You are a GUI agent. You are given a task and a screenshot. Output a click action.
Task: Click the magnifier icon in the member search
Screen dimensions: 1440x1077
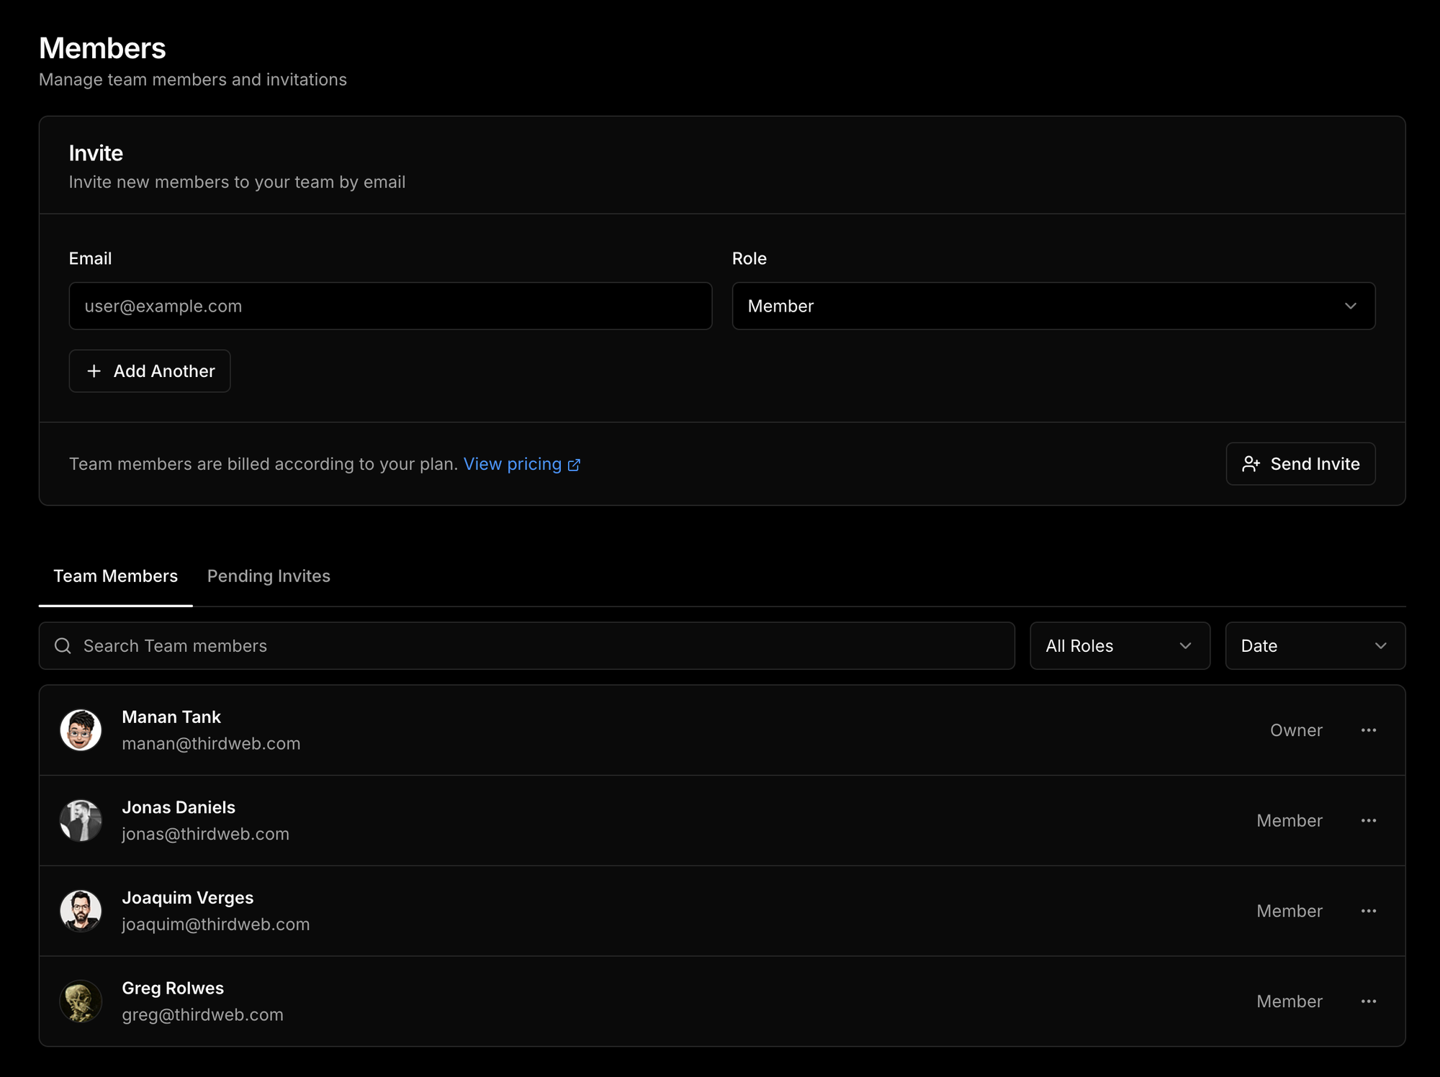tap(63, 646)
